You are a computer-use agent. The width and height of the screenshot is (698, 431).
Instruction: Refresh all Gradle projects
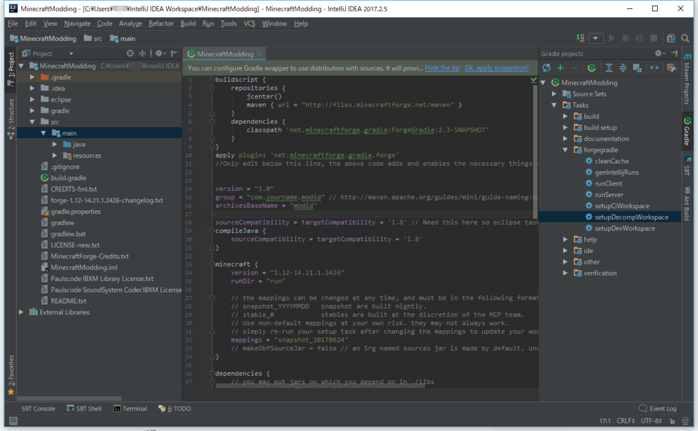546,68
